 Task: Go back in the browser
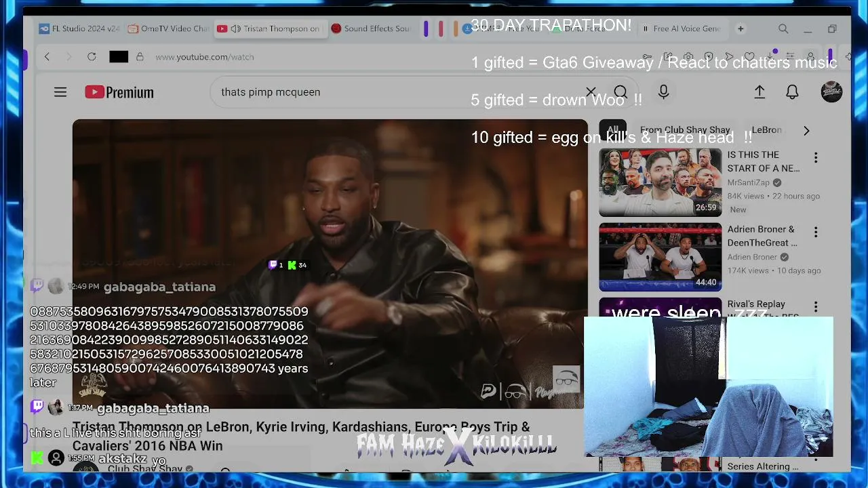coord(47,57)
